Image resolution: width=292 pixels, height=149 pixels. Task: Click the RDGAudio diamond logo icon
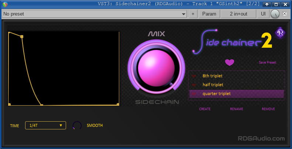(x=280, y=33)
